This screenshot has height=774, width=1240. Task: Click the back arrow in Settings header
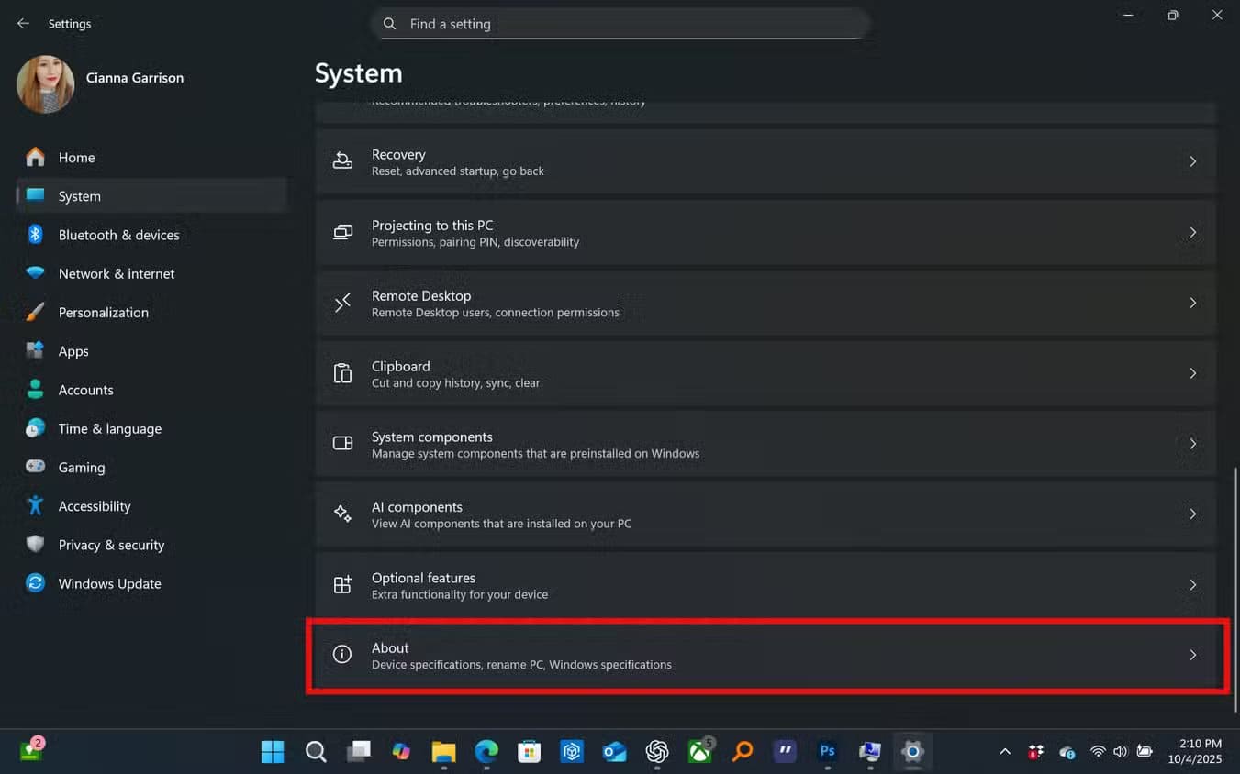[23, 24]
